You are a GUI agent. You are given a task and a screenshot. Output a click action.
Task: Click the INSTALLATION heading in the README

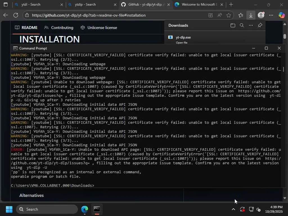pyautogui.click(x=49, y=39)
